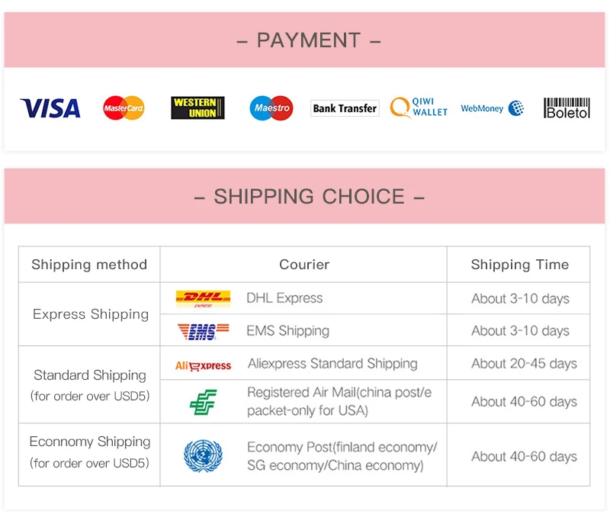Select the Boleto barcode logo
Screen dimensions: 610x514
(x=567, y=108)
